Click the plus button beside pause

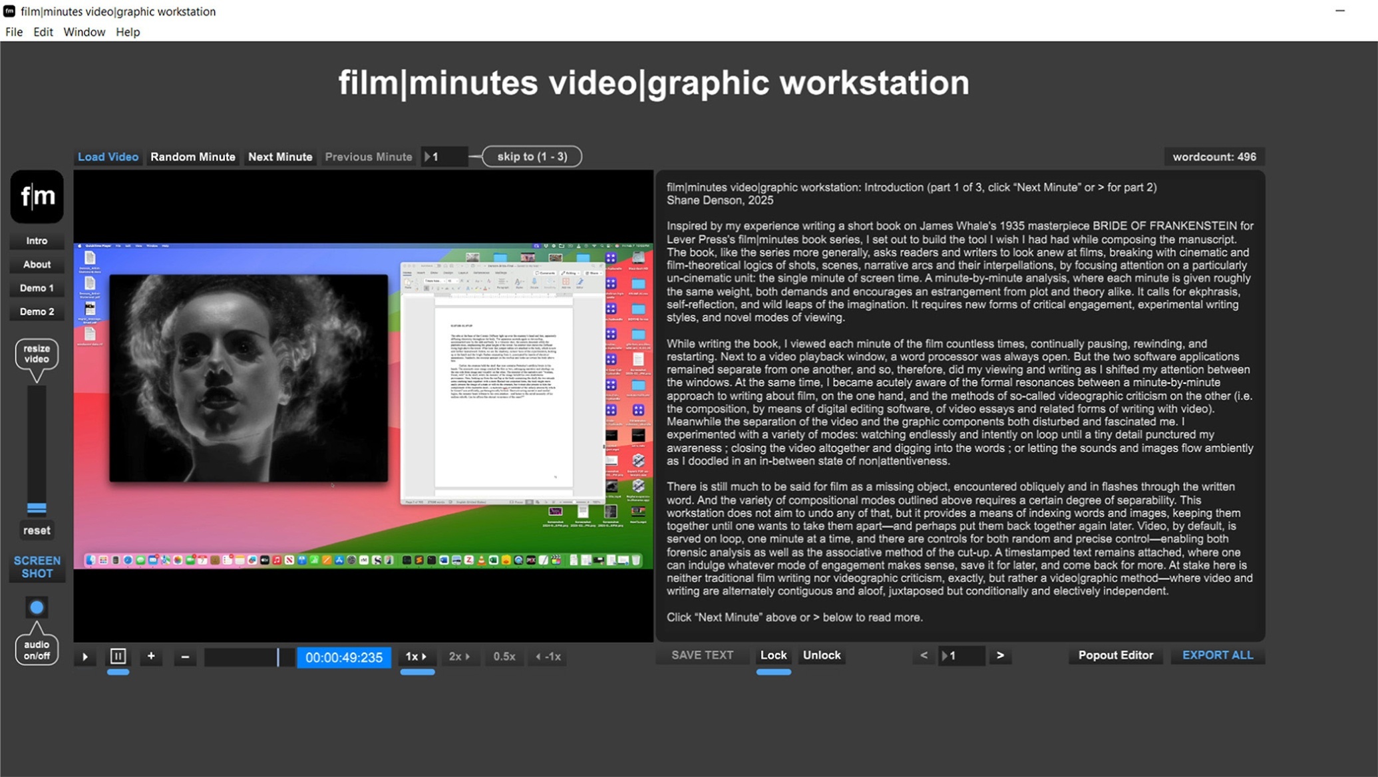(151, 657)
